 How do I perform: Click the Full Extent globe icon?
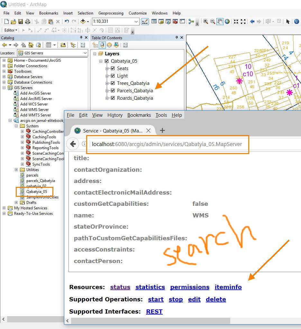[x=227, y=22]
